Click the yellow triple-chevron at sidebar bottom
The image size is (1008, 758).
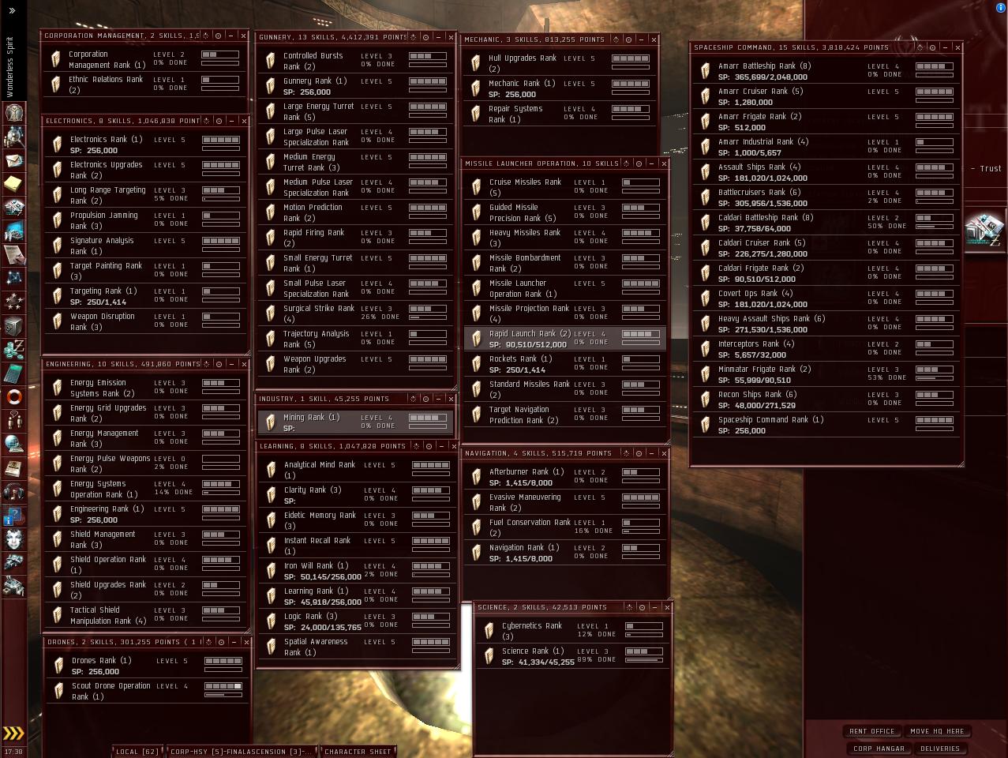click(13, 734)
